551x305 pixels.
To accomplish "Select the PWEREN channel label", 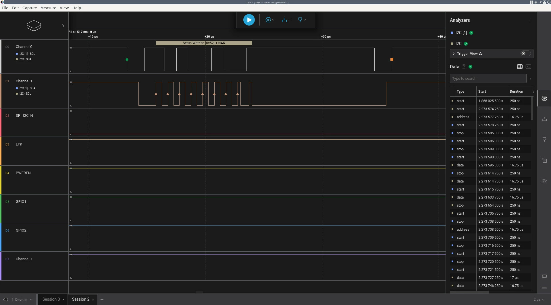I will pos(23,173).
